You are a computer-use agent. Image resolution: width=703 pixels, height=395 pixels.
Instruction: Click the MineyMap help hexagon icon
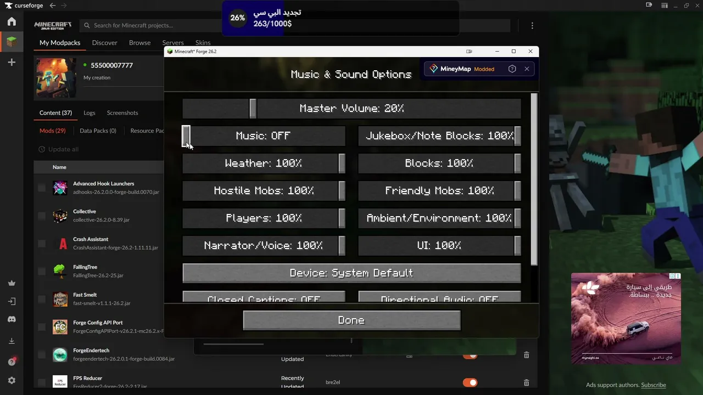(512, 69)
